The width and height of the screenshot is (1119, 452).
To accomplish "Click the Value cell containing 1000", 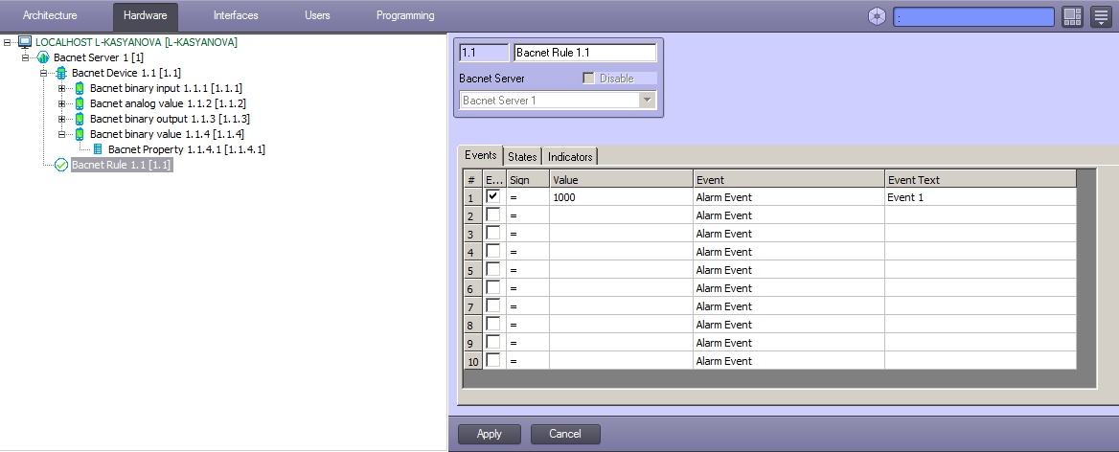I will (x=621, y=196).
